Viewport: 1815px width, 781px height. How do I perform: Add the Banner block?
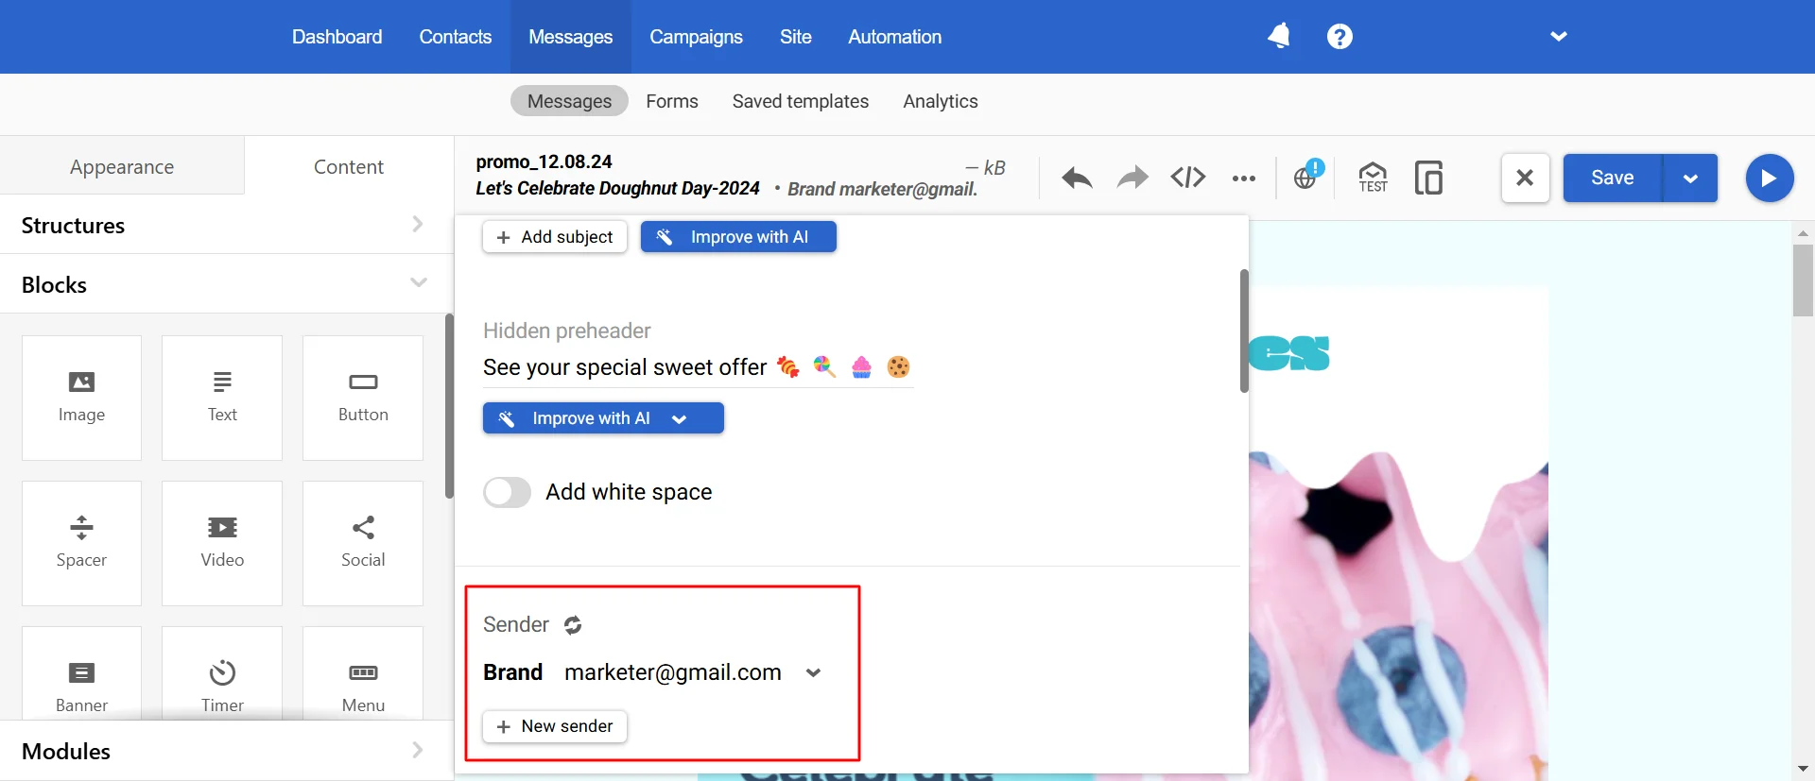[81, 674]
